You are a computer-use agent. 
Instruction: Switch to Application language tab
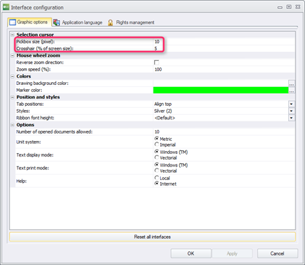78,22
